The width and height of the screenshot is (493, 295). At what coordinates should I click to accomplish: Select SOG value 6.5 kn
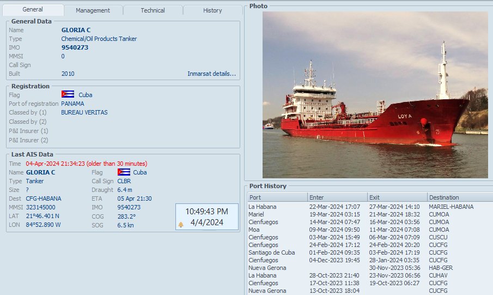(125, 225)
